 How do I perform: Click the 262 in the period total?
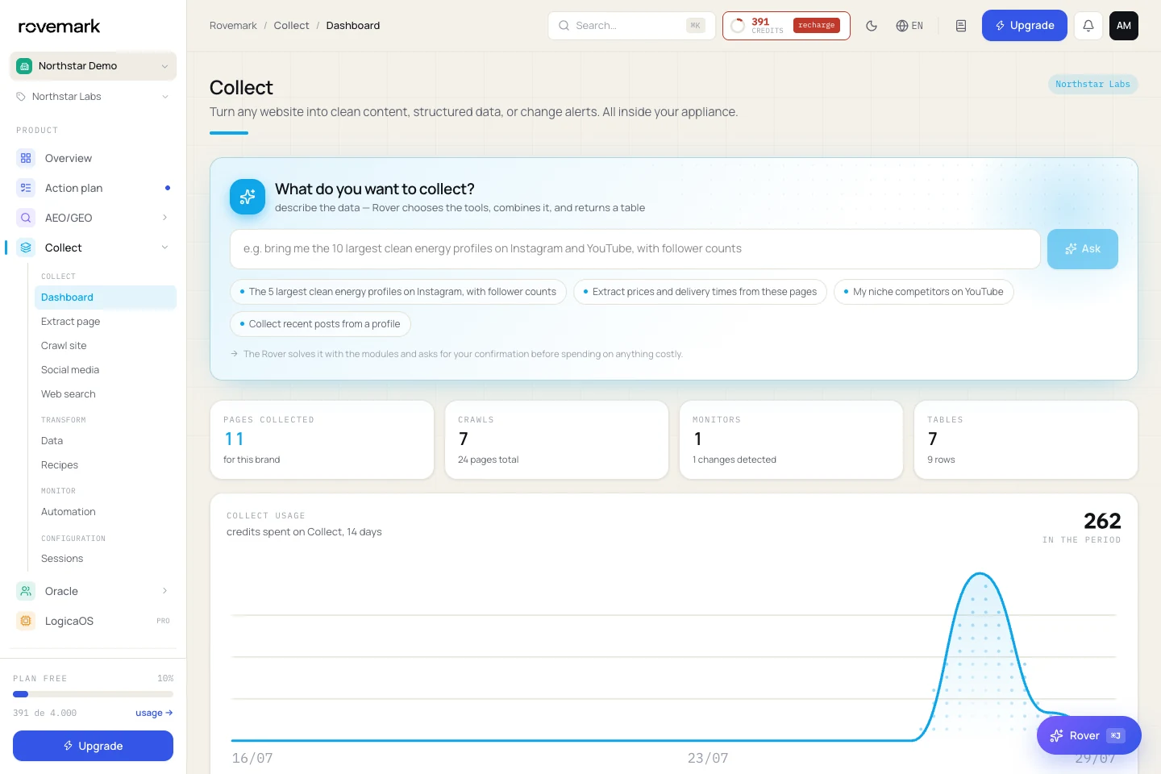[x=1102, y=521]
